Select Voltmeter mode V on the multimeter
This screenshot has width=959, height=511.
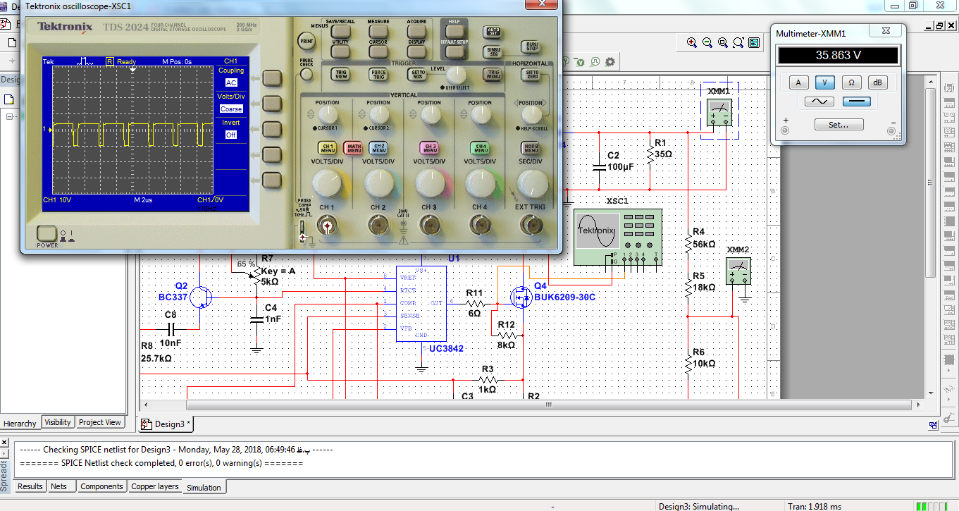pyautogui.click(x=824, y=82)
